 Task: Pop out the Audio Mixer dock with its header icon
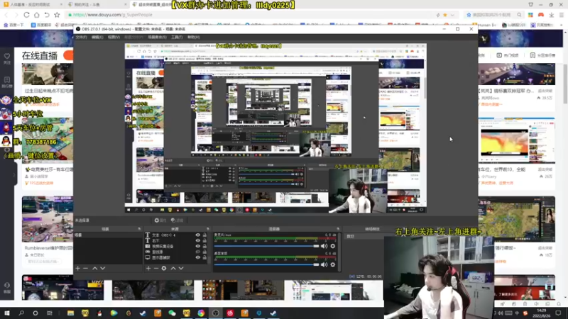pos(338,229)
